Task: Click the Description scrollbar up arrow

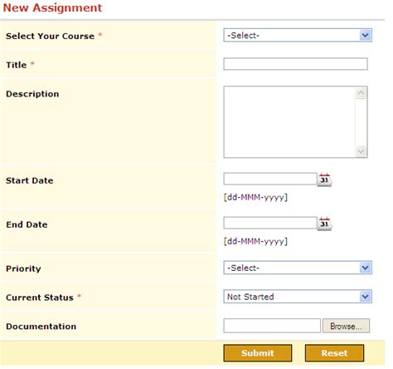Action: (361, 93)
